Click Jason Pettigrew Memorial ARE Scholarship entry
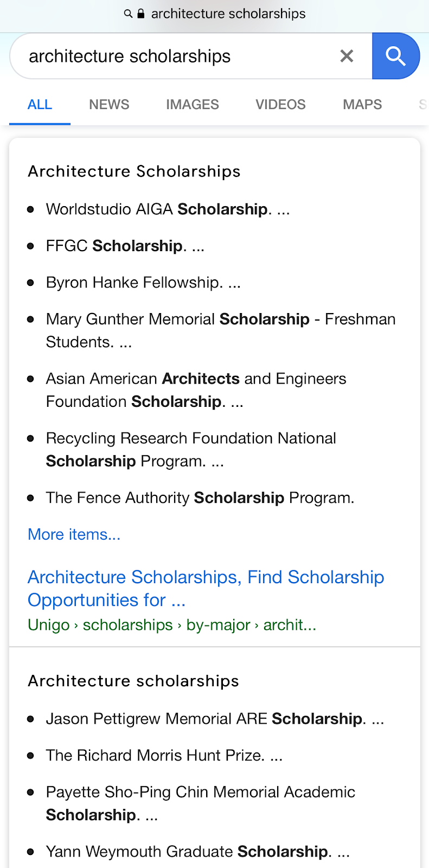The width and height of the screenshot is (429, 868). click(214, 719)
